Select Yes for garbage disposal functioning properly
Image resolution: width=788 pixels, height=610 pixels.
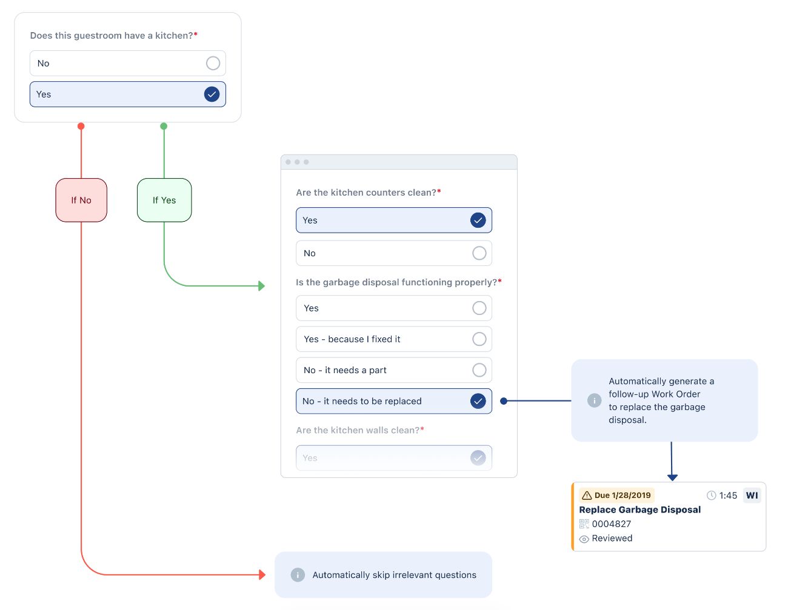(393, 308)
